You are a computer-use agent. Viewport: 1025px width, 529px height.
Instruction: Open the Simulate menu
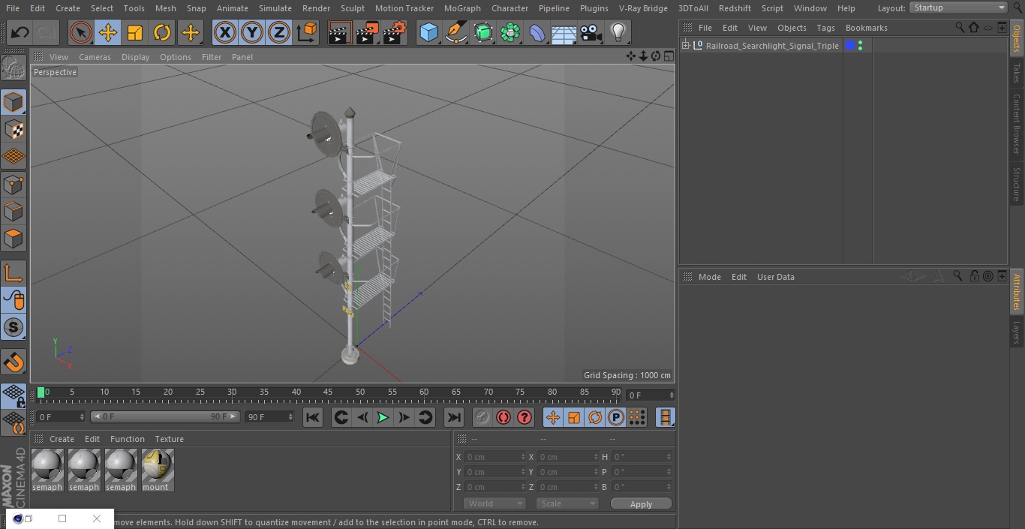coord(275,8)
